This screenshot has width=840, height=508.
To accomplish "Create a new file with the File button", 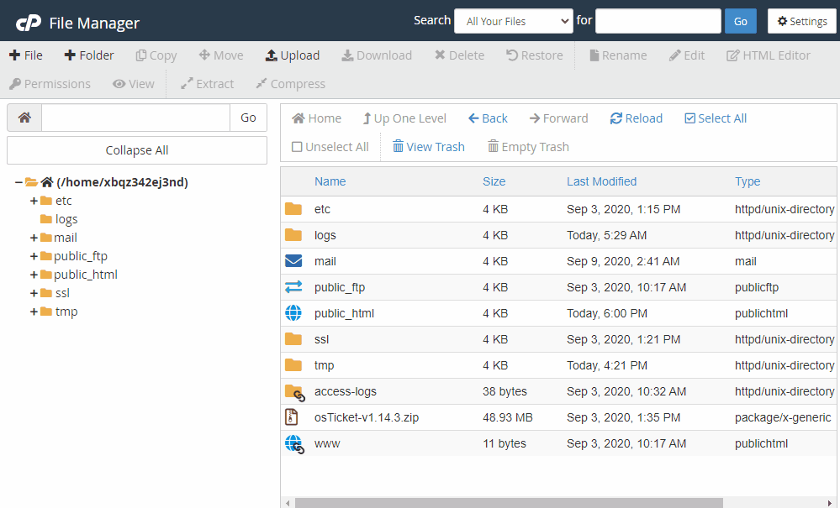I will pos(26,55).
